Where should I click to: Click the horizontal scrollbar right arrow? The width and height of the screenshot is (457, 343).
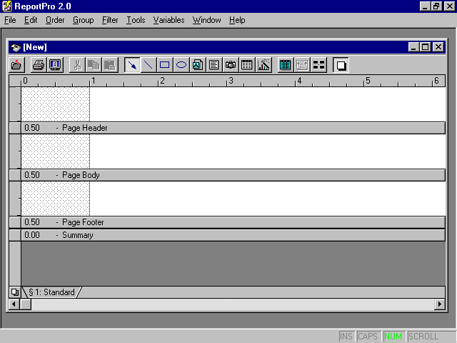(x=440, y=304)
